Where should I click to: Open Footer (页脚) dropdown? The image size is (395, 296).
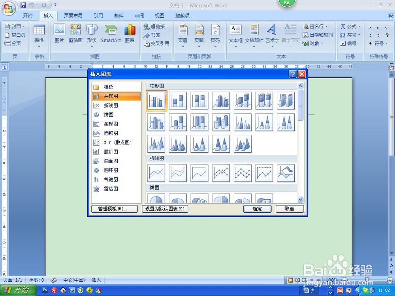[199, 36]
